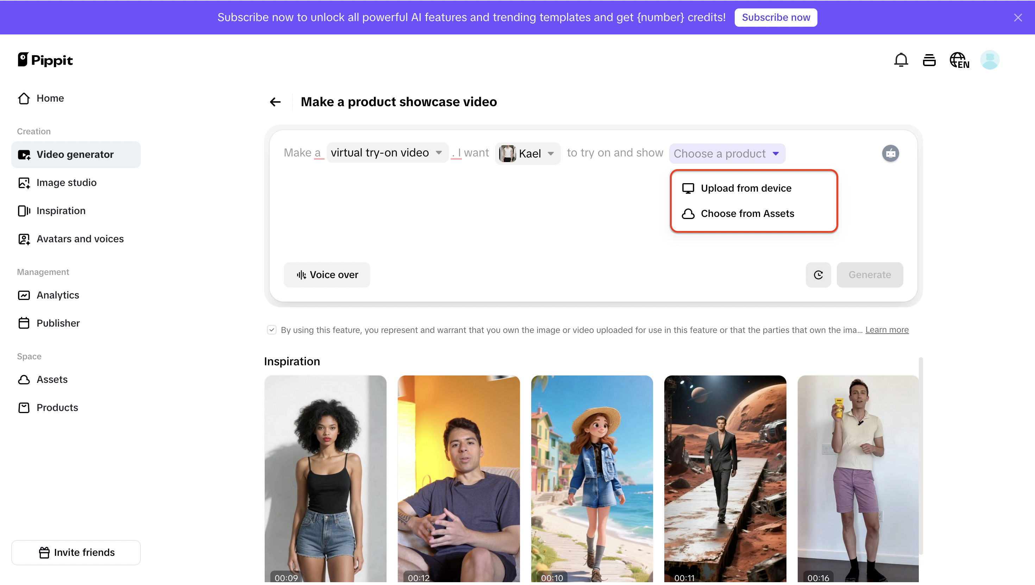This screenshot has width=1035, height=585.
Task: Dismiss the subscription banner
Action: point(1018,18)
